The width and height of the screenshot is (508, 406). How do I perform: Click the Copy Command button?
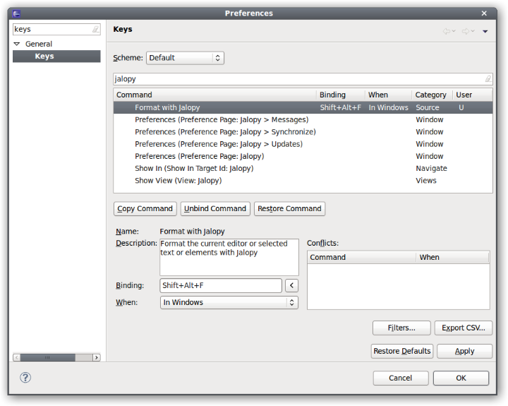point(145,208)
